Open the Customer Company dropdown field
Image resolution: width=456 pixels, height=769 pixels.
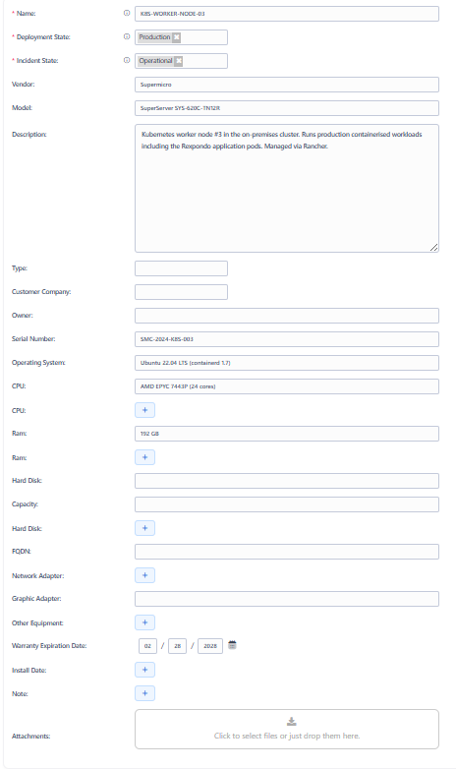(181, 292)
